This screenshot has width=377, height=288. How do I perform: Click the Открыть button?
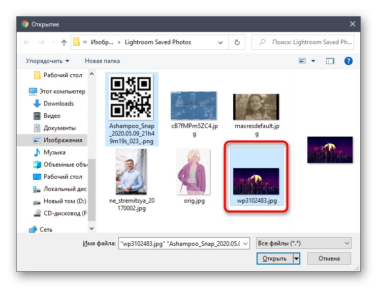[274, 259]
